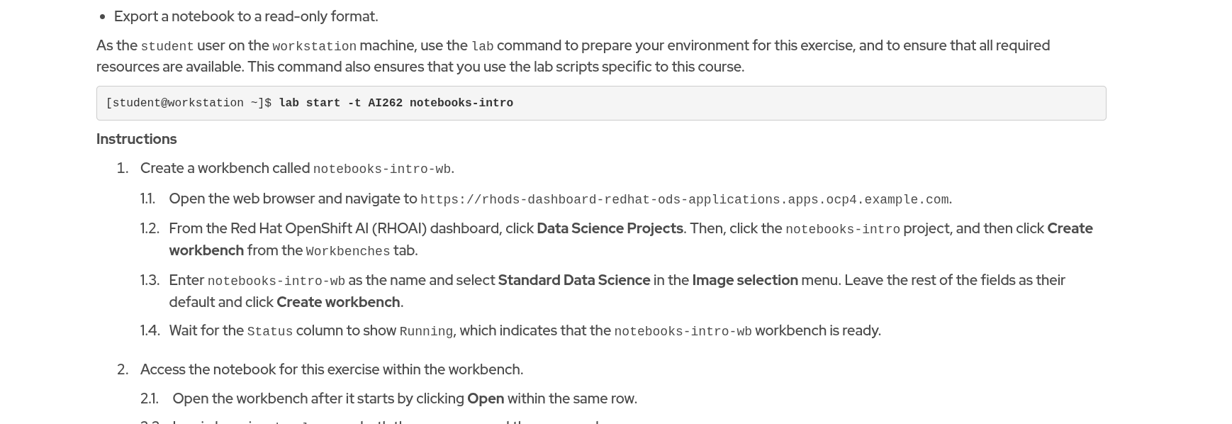This screenshot has width=1232, height=424.
Task: Click 'Export a notebook to a read-only format' bullet
Action: coord(246,16)
